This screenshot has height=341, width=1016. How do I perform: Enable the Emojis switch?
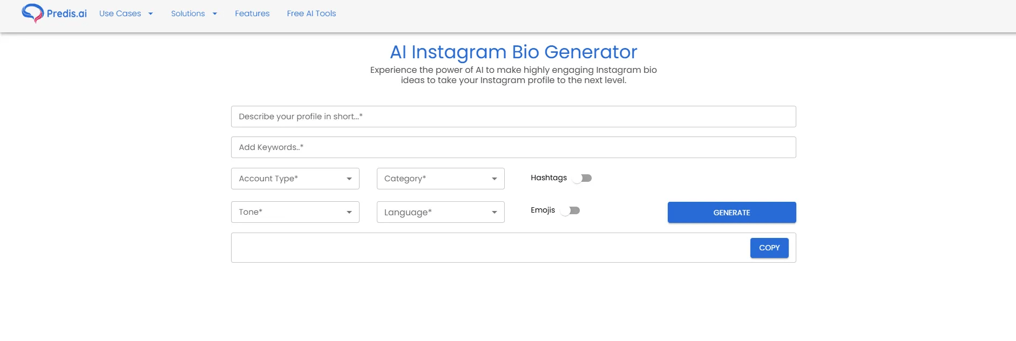[x=571, y=210]
